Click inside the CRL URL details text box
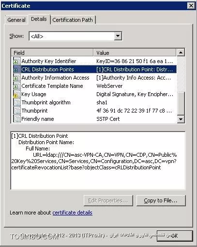The height and width of the screenshot is (247, 197). point(98,161)
